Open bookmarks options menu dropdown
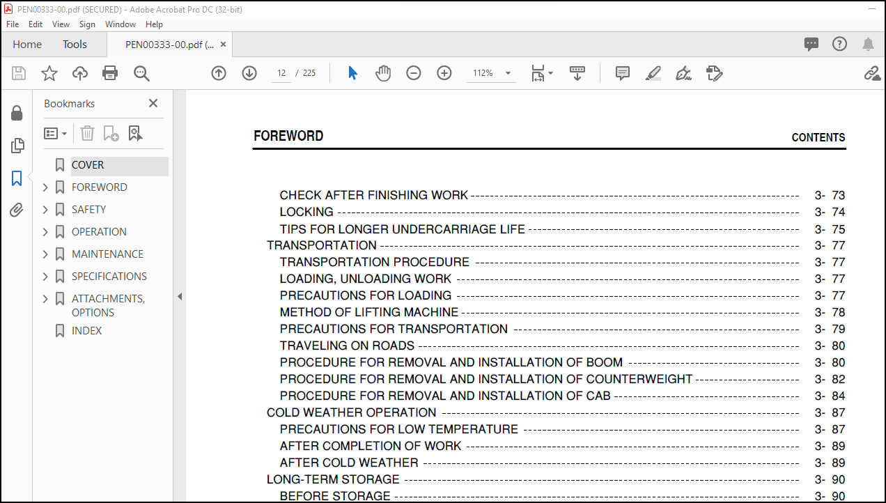Viewport: 886px width, 503px height. [56, 133]
